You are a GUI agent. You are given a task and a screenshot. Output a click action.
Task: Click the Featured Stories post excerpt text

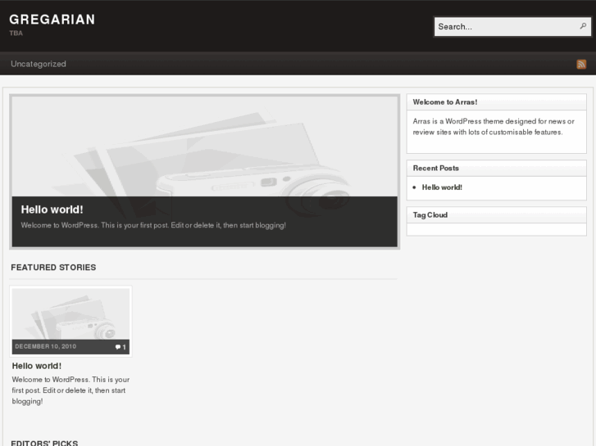tap(71, 390)
